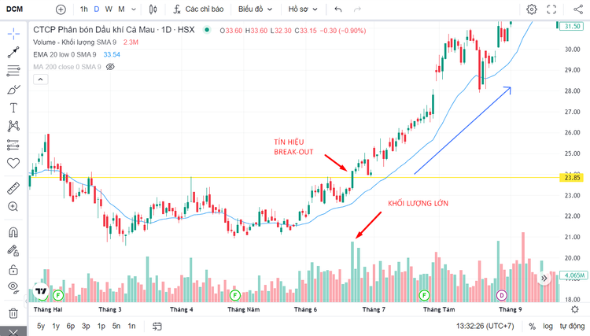Open the ruler measure tool
Viewport: 590px width, 336px height.
click(13, 188)
